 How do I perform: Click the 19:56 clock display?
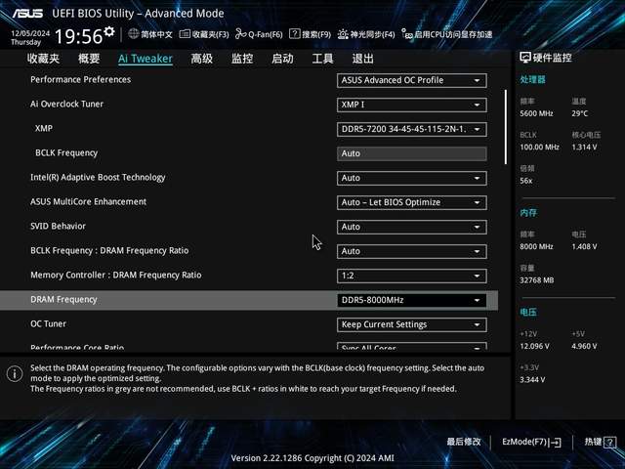[x=78, y=36]
